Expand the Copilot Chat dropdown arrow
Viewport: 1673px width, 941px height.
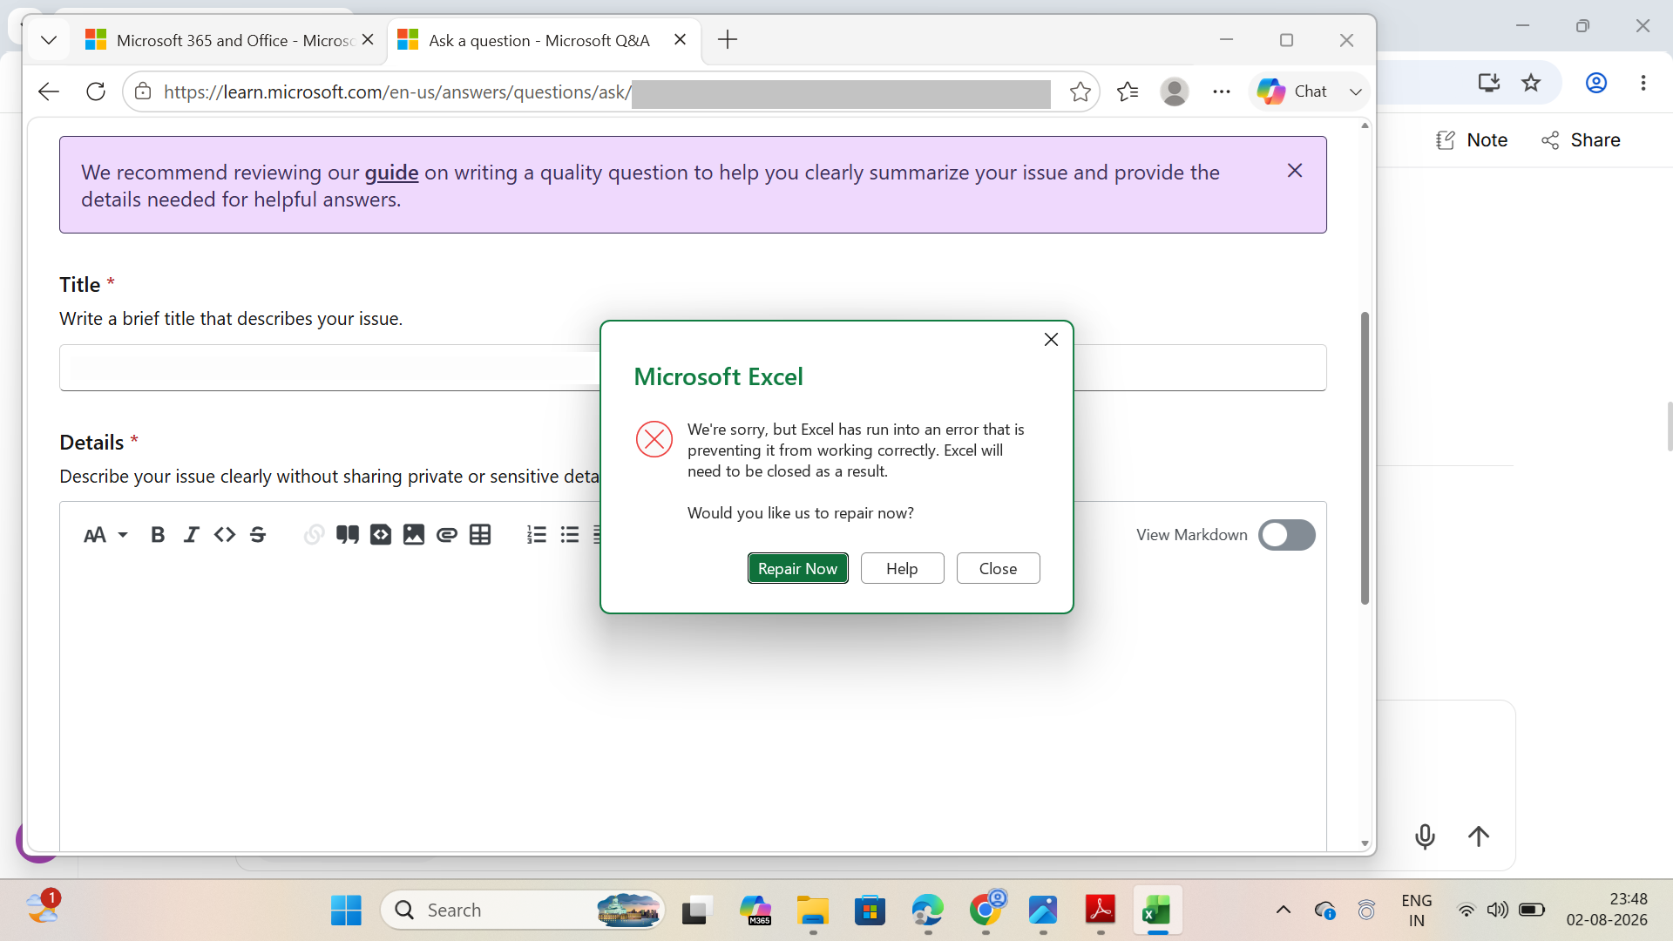click(x=1355, y=91)
